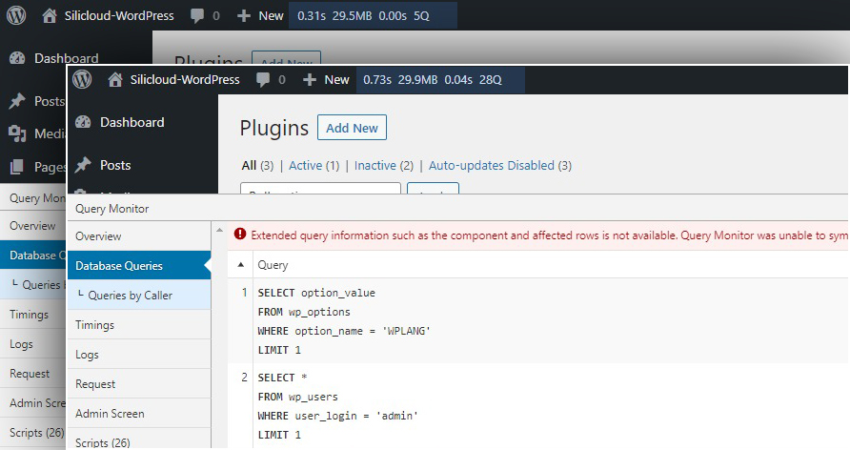Filter plugins by Inactive (2)
The image size is (850, 450).
click(384, 165)
